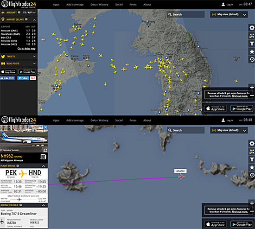
Task: Open Data / History in the NH962 flight window
Action: [x=99, y=121]
